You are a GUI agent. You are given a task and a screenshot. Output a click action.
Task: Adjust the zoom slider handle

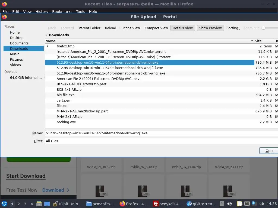263,28
